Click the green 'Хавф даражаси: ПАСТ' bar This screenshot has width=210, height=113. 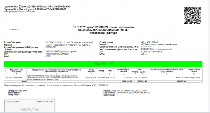pyautogui.click(x=103, y=64)
